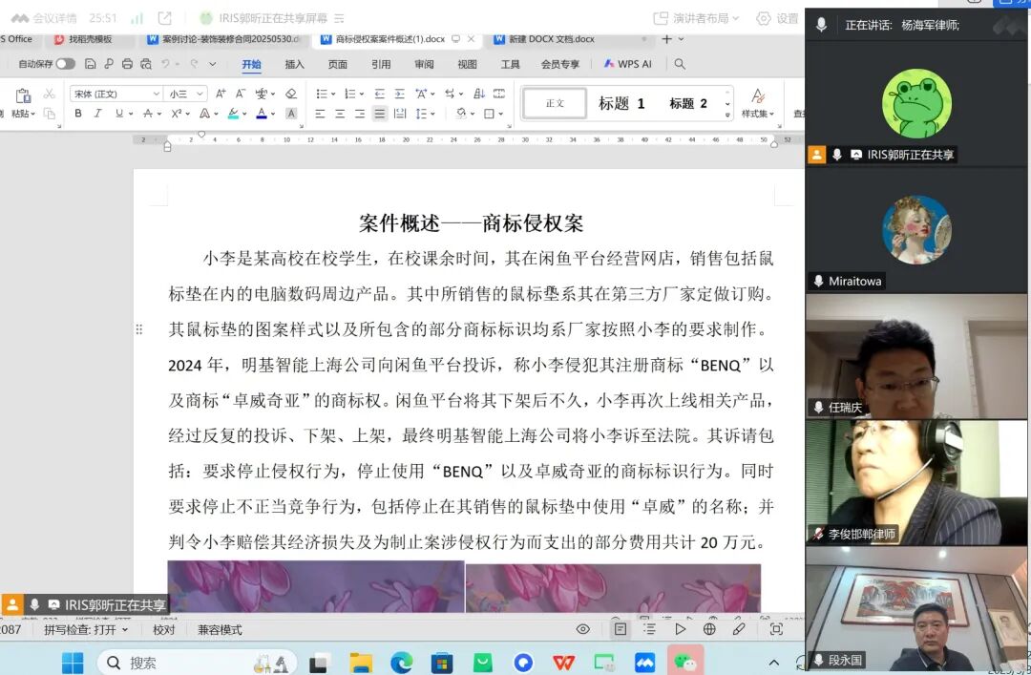Open the search magnifier icon in the ribbon
The height and width of the screenshot is (675, 1031).
(679, 64)
